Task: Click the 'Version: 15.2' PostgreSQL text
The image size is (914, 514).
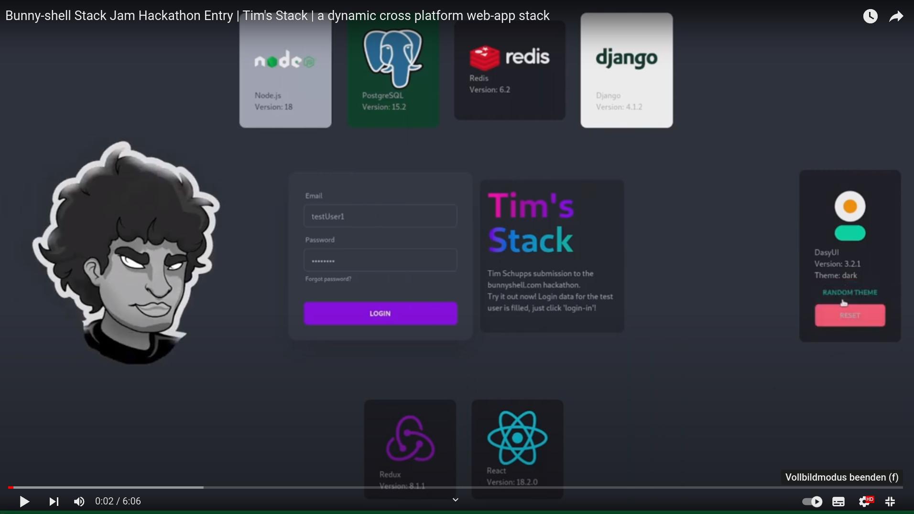Action: pos(384,107)
